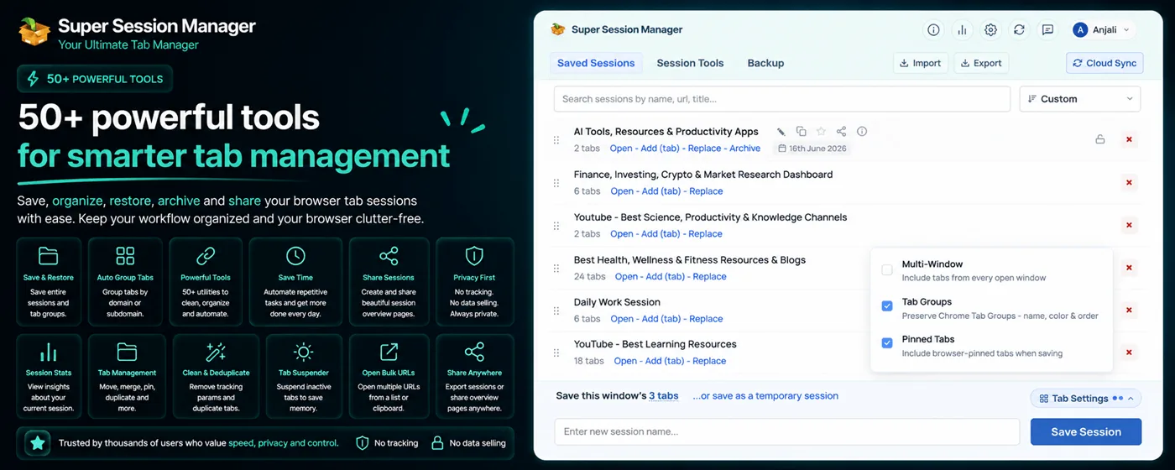
Task: Show details for AI Tools session via the info icon
Action: tap(861, 132)
